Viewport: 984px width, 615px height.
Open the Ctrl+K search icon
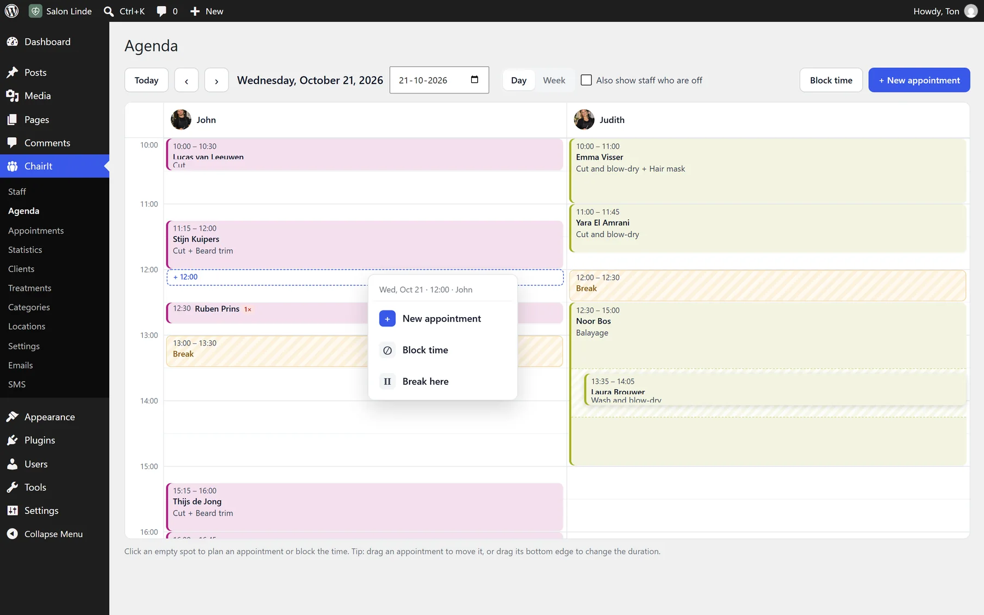click(109, 11)
